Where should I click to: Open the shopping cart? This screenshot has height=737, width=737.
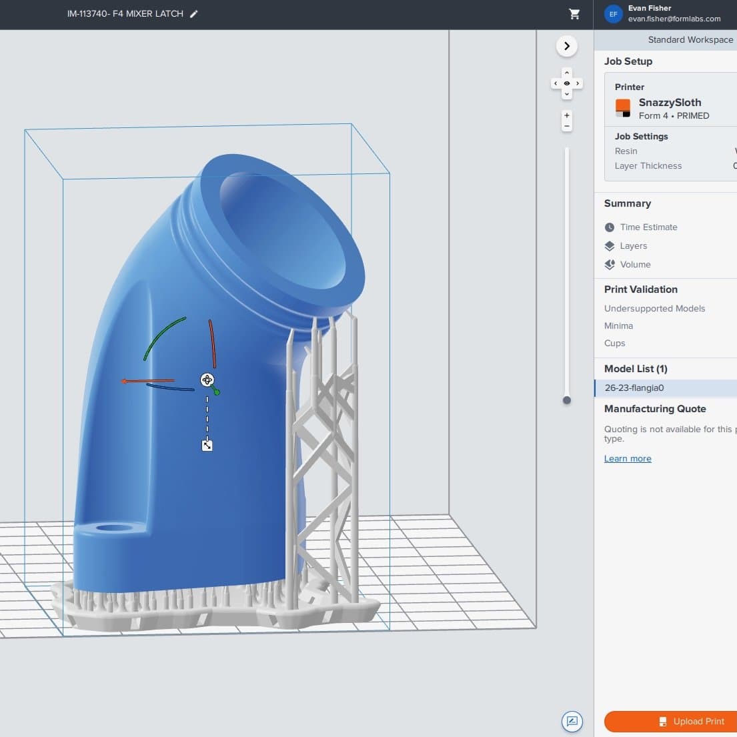[x=574, y=14]
